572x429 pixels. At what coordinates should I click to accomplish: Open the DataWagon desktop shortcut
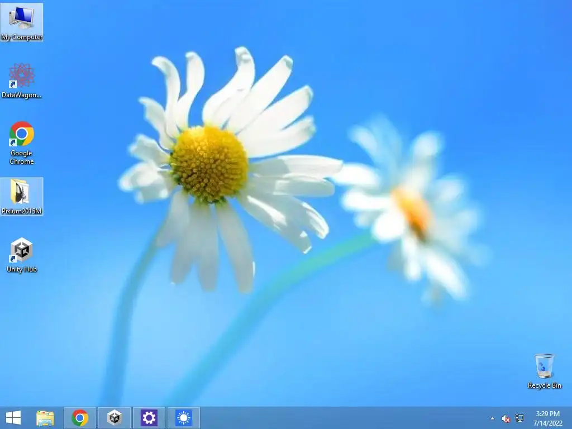22,80
